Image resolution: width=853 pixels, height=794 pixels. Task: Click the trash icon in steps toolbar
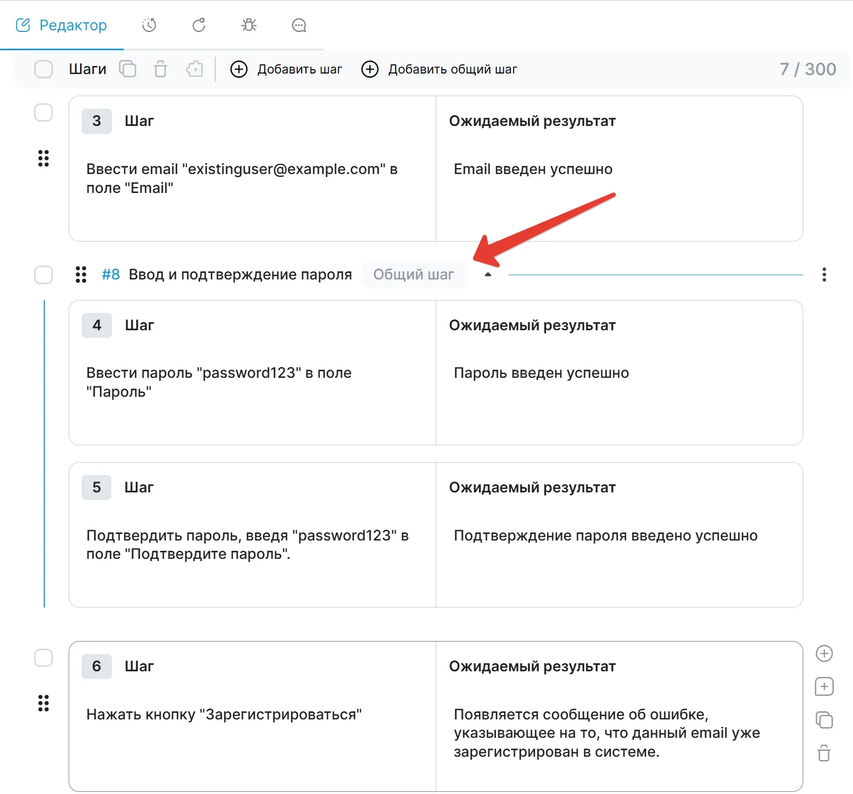[161, 69]
